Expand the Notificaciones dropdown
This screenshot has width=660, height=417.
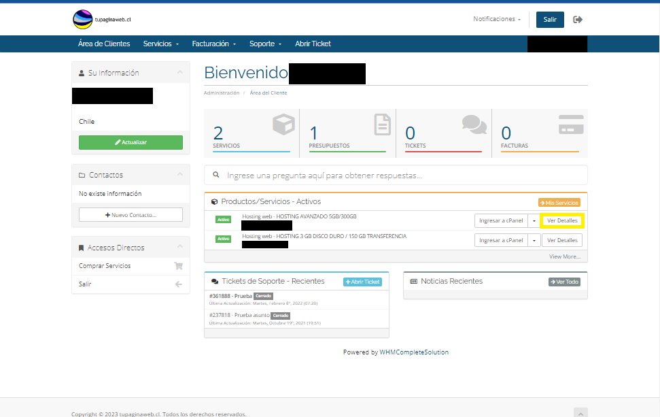click(x=497, y=19)
